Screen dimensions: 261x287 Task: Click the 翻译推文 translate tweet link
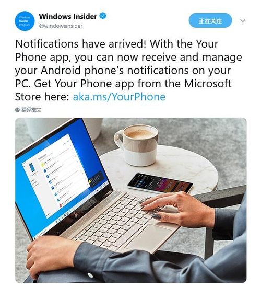[x=31, y=110]
